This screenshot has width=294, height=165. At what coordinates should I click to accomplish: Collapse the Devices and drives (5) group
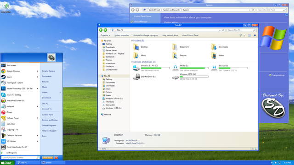(132, 62)
